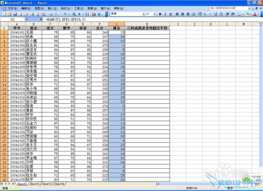Open the 格式(O) menu
This screenshot has height=191, width=263.
tap(65, 8)
